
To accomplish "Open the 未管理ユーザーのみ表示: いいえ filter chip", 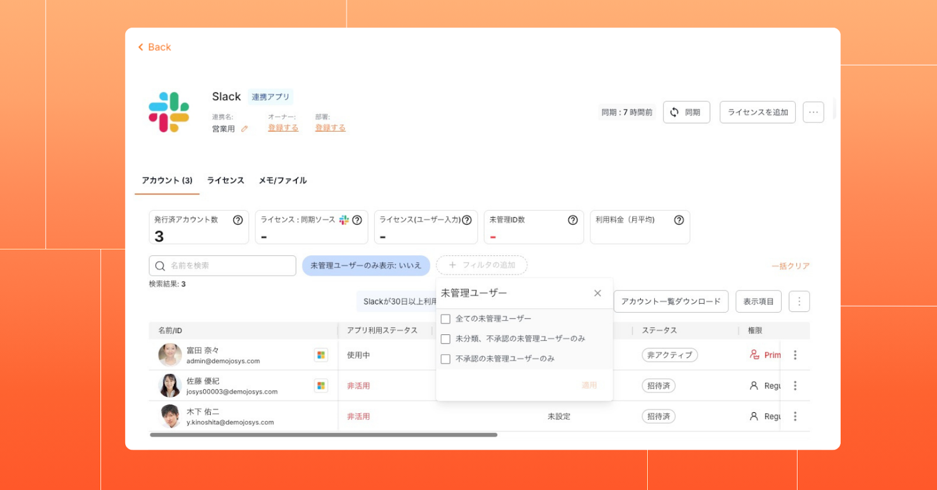I will coord(366,266).
